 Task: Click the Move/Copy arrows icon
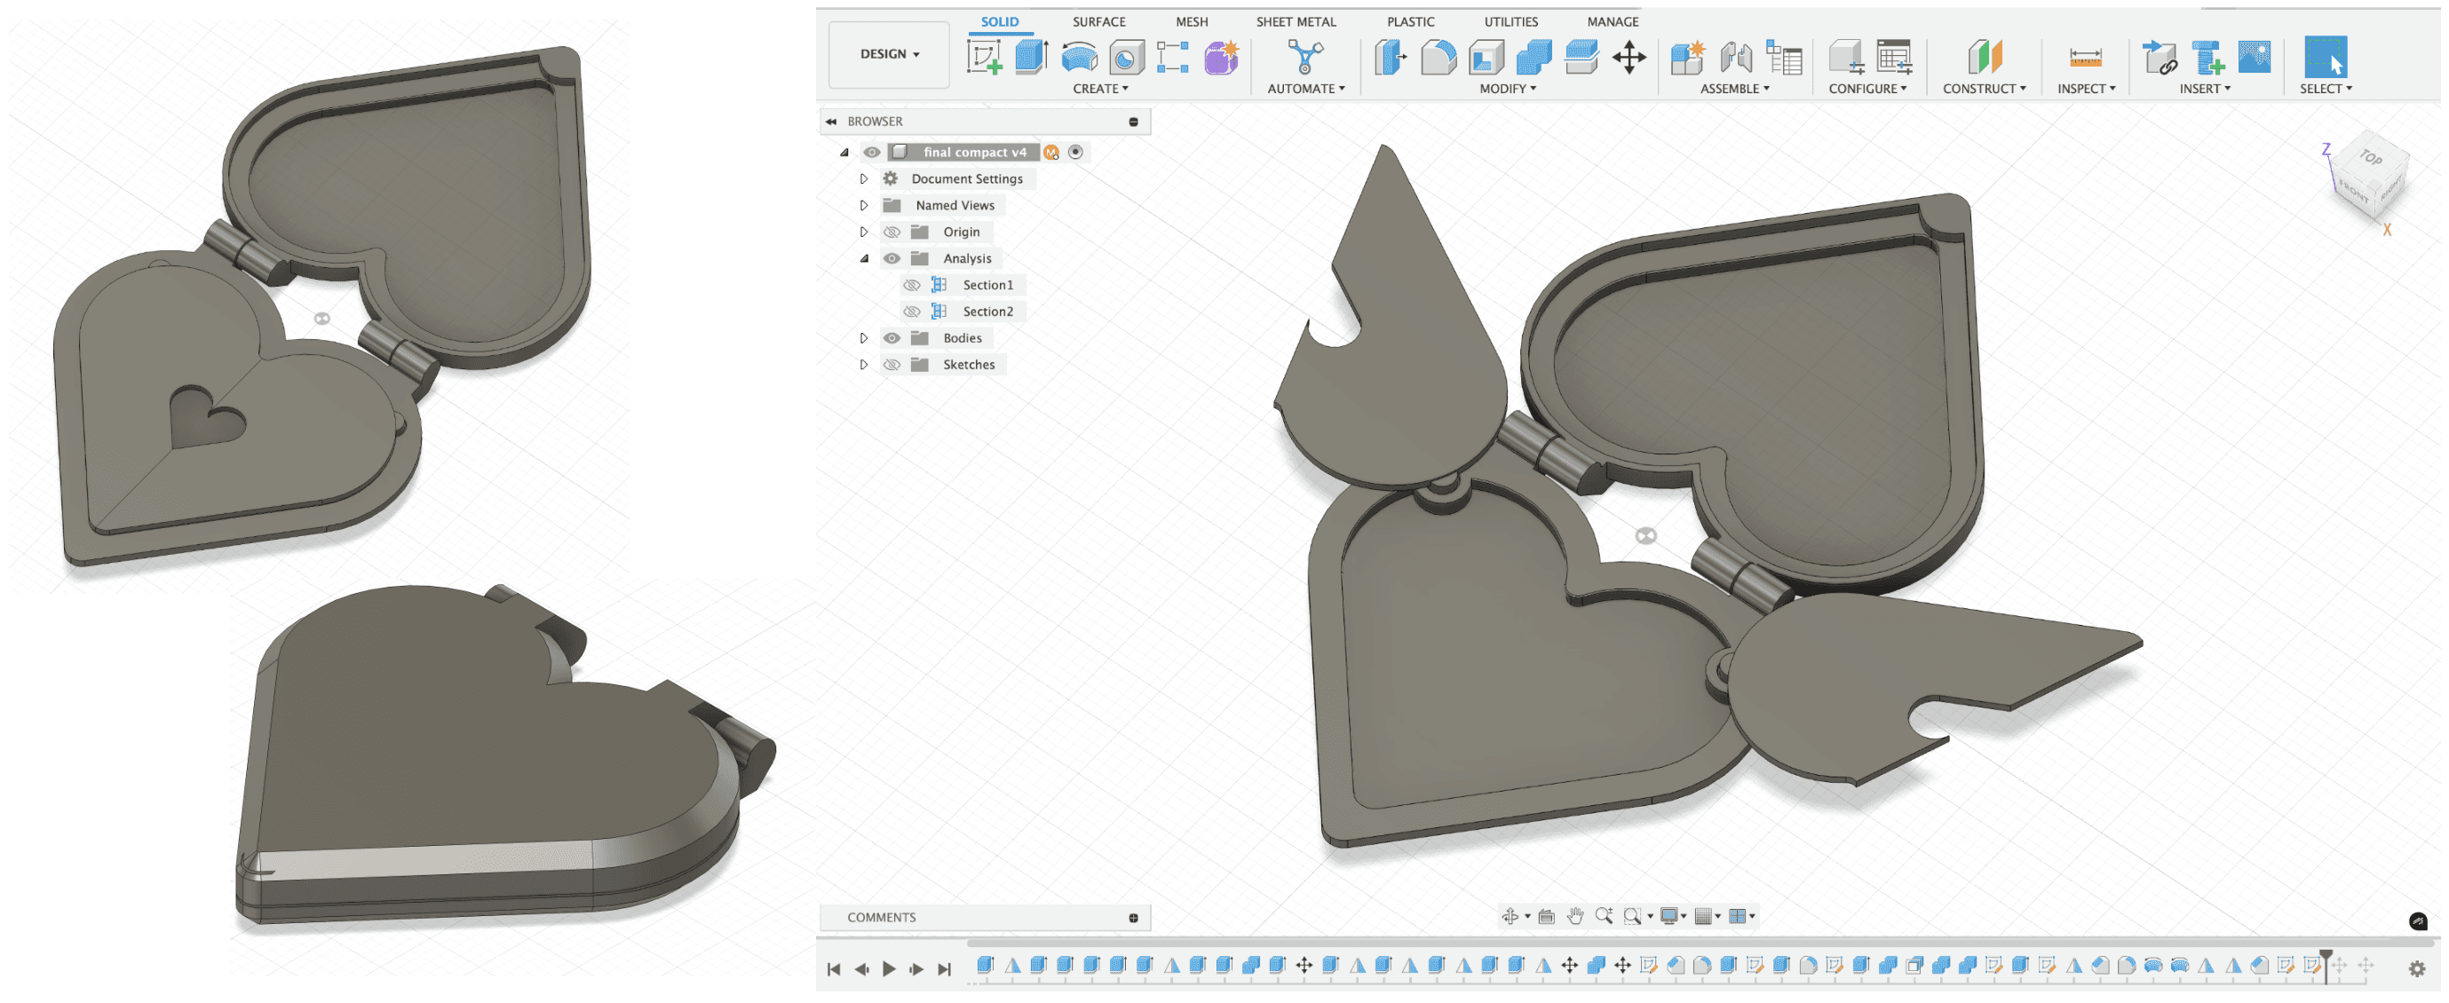click(x=1629, y=57)
